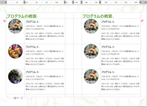Viewport: 147px width, 107px height.
Task: Click the pink flower bud on right margin
Action: [142, 21]
